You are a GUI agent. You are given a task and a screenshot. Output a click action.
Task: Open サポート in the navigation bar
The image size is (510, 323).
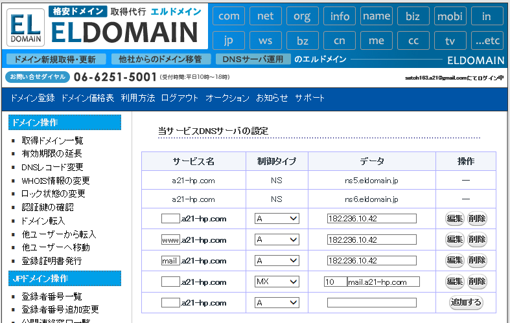[310, 98]
